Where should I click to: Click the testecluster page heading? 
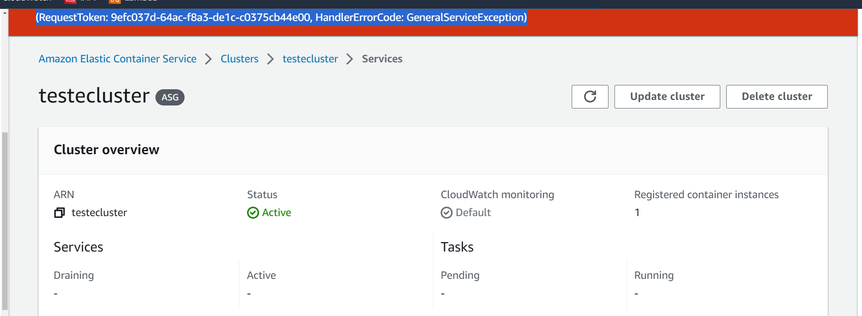point(94,95)
